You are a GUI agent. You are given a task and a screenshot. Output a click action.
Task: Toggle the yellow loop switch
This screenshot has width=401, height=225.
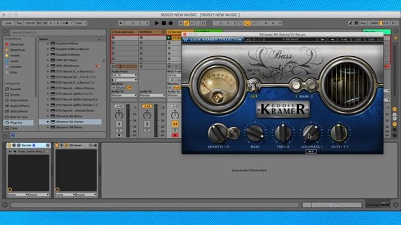tap(247, 23)
